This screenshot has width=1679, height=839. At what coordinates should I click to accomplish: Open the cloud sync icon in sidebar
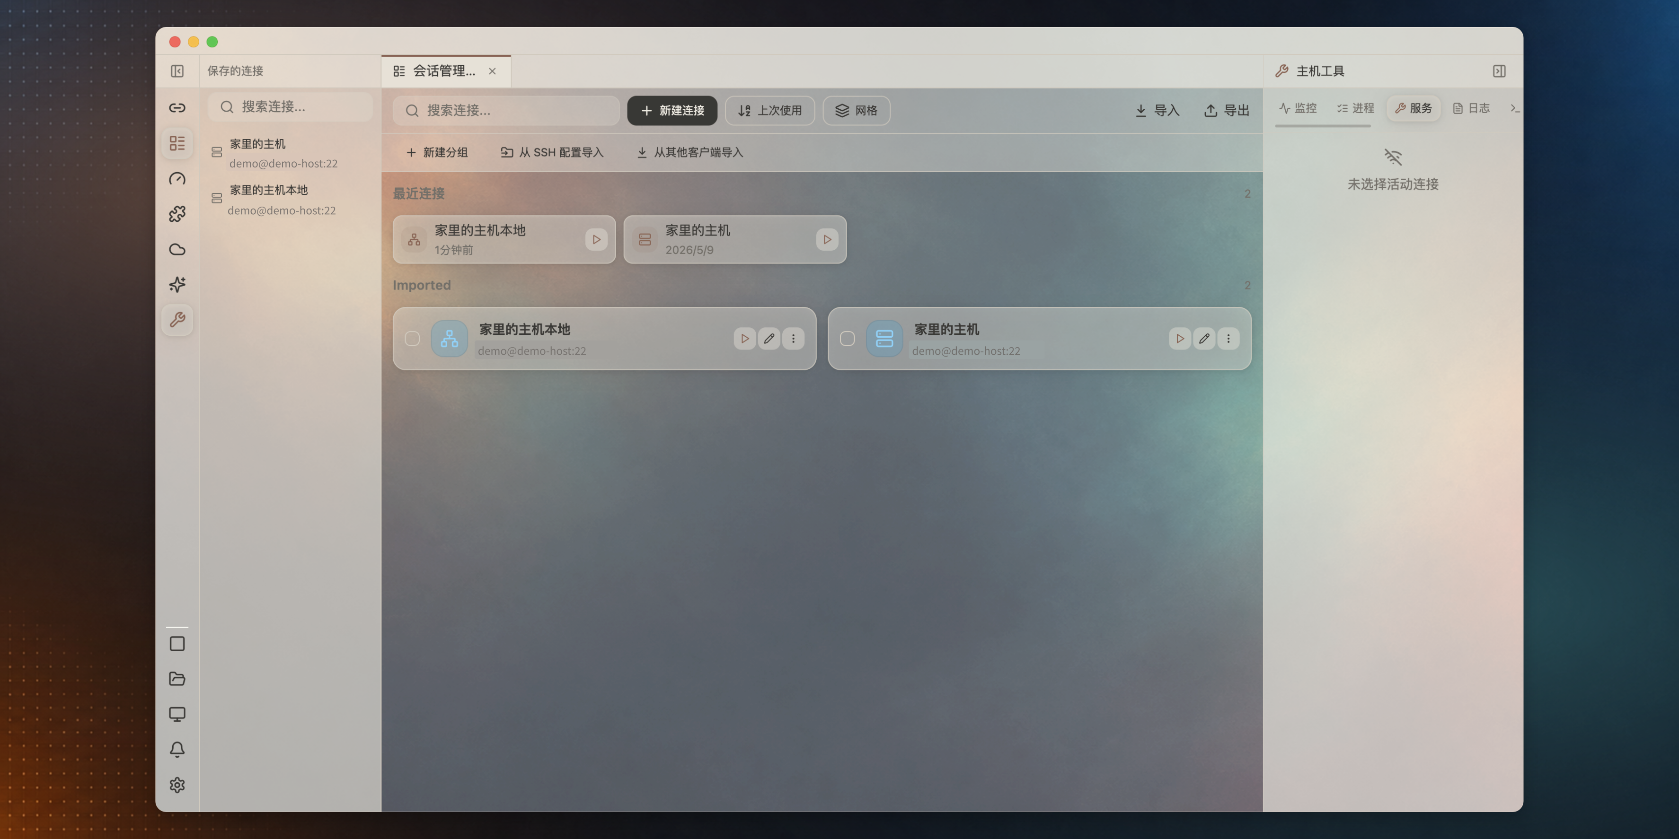177,250
